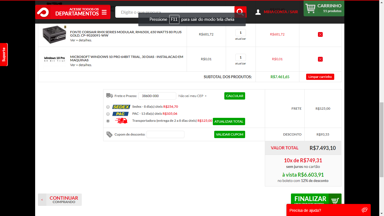Remove Windows 10 Pro with red X
384x216 pixels.
[x=320, y=59]
